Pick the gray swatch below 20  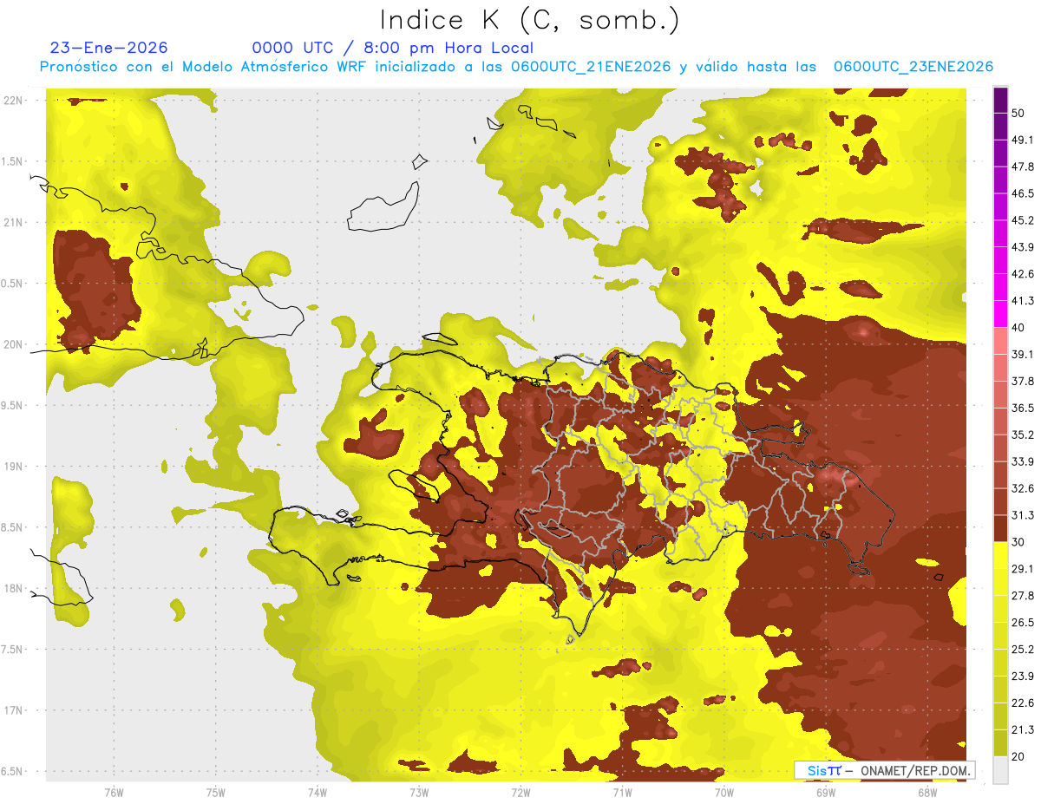pos(1001,770)
